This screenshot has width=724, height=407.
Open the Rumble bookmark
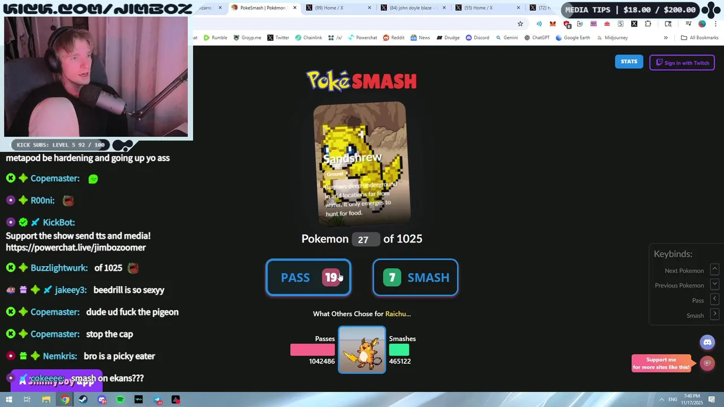pos(216,38)
